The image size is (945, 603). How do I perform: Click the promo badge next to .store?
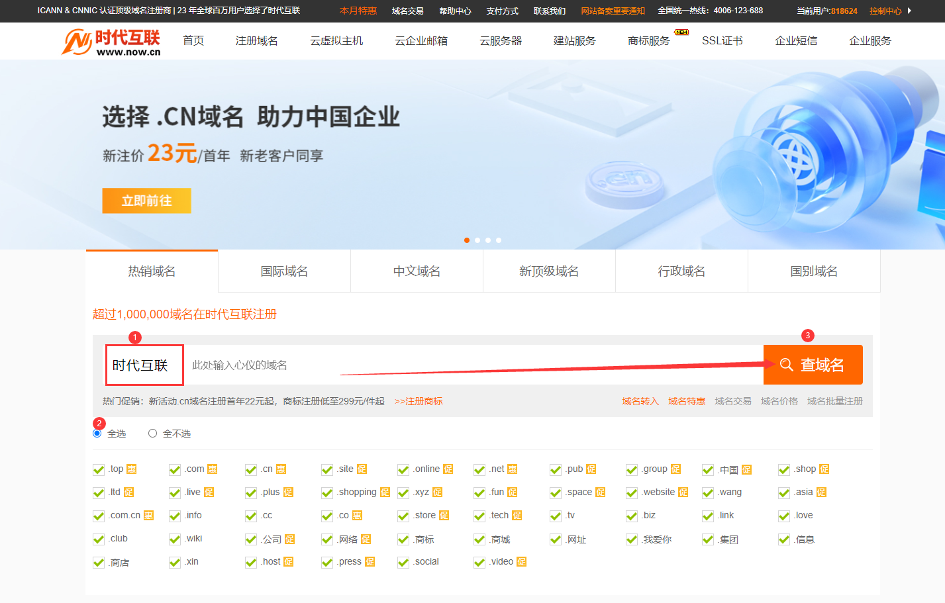coord(444,516)
